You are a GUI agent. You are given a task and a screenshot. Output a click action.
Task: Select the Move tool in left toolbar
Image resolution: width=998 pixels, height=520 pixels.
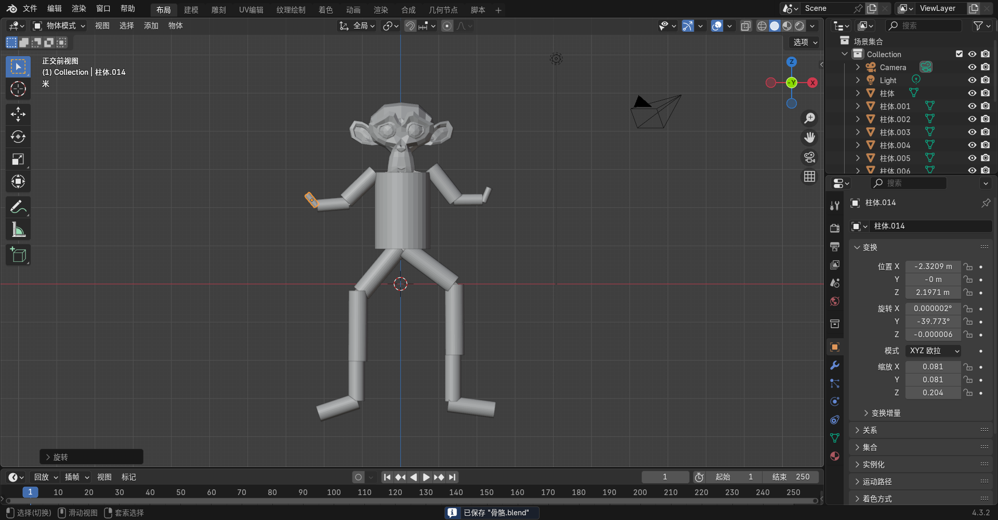coord(18,114)
